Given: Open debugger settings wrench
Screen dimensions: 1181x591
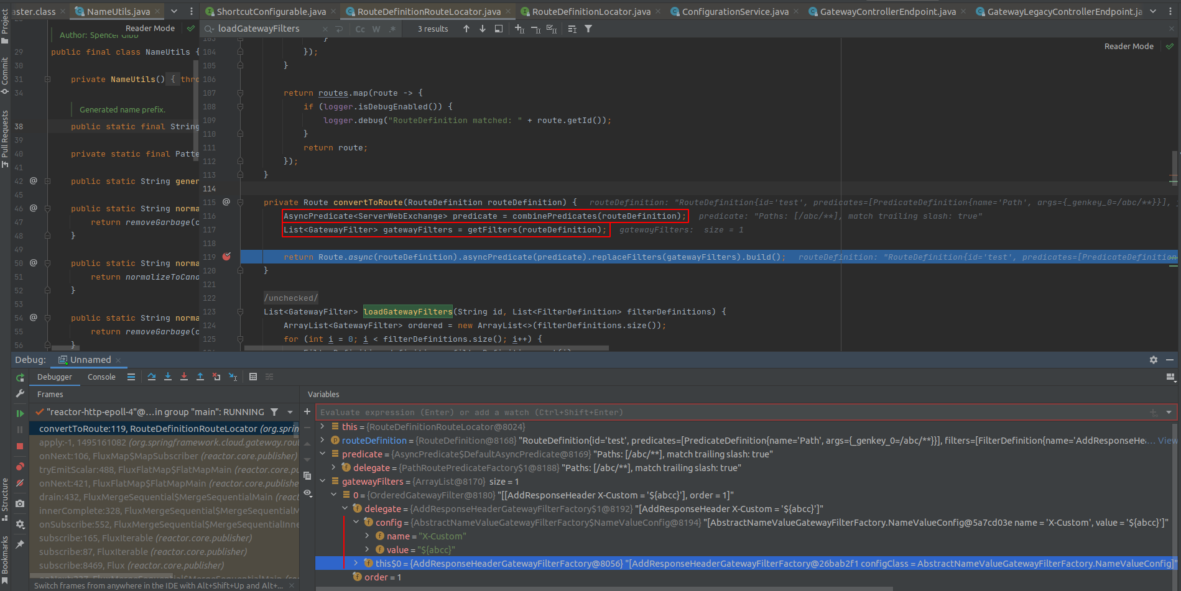Looking at the screenshot, I should click(x=20, y=393).
